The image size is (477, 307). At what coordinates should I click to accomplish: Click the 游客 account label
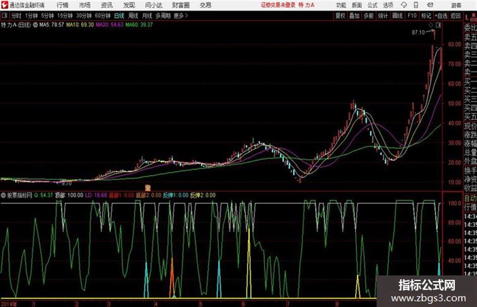click(456, 5)
